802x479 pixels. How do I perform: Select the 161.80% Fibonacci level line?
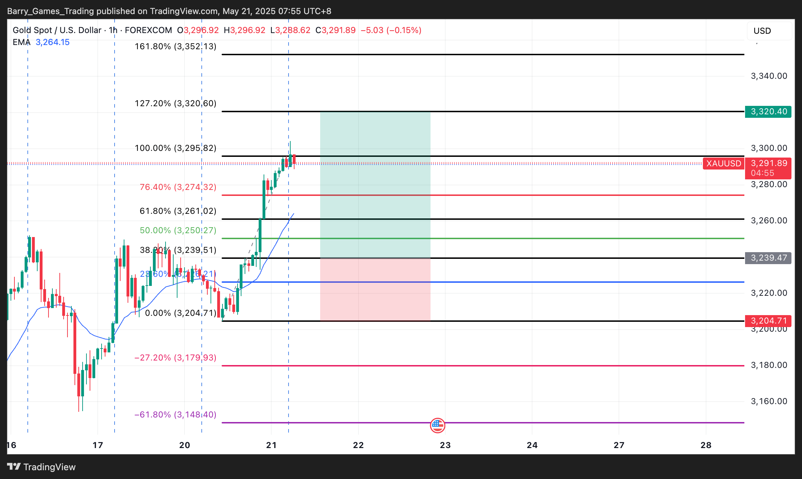pos(527,55)
